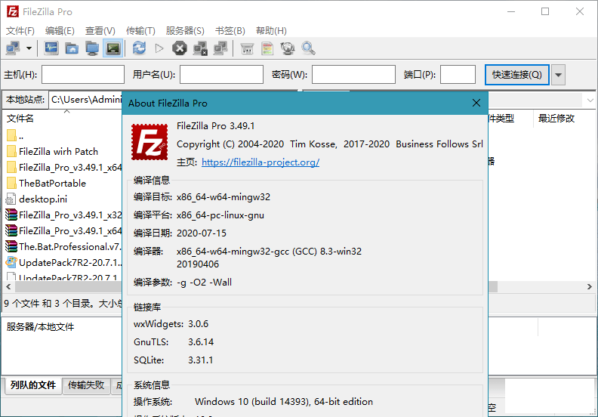Reconnect to the last server
The height and width of the screenshot is (417, 598).
click(220, 48)
